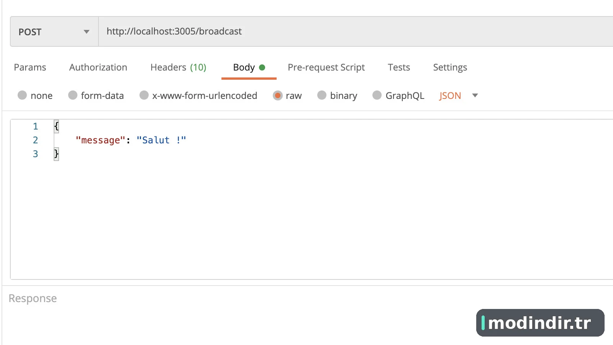
Task: Open the Authorization tab
Action: [98, 67]
